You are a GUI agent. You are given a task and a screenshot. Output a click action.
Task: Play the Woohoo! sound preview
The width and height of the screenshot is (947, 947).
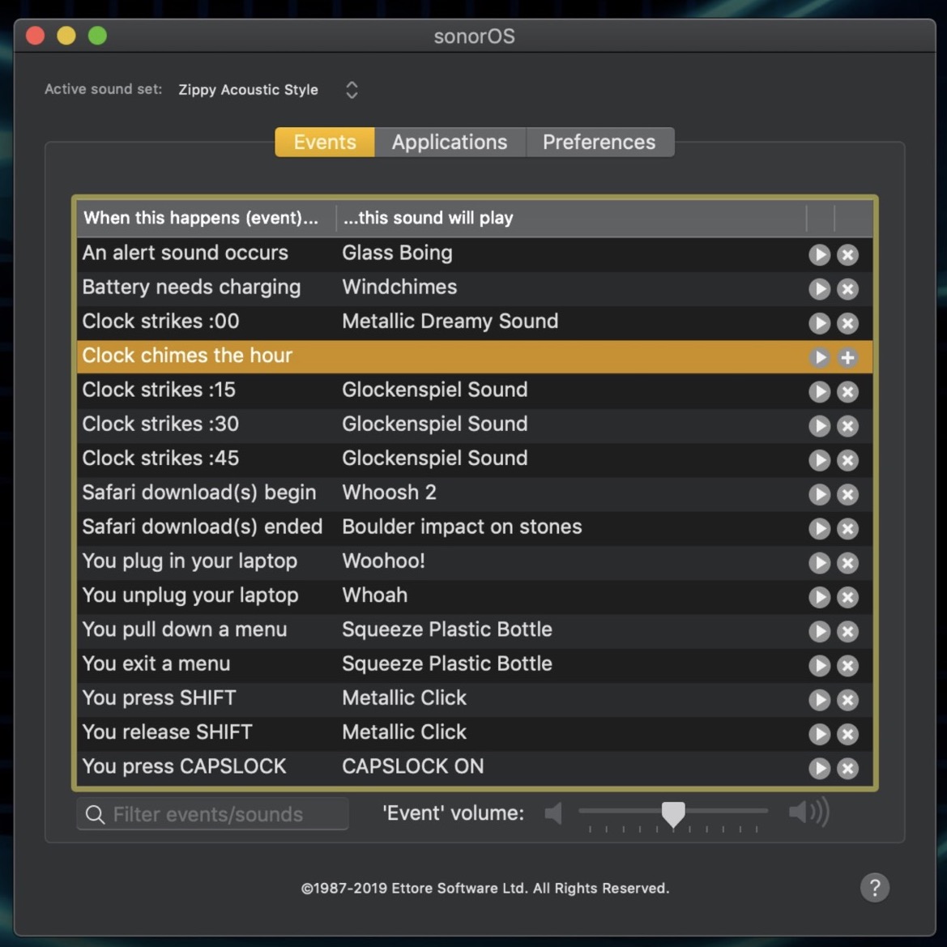[x=819, y=562]
